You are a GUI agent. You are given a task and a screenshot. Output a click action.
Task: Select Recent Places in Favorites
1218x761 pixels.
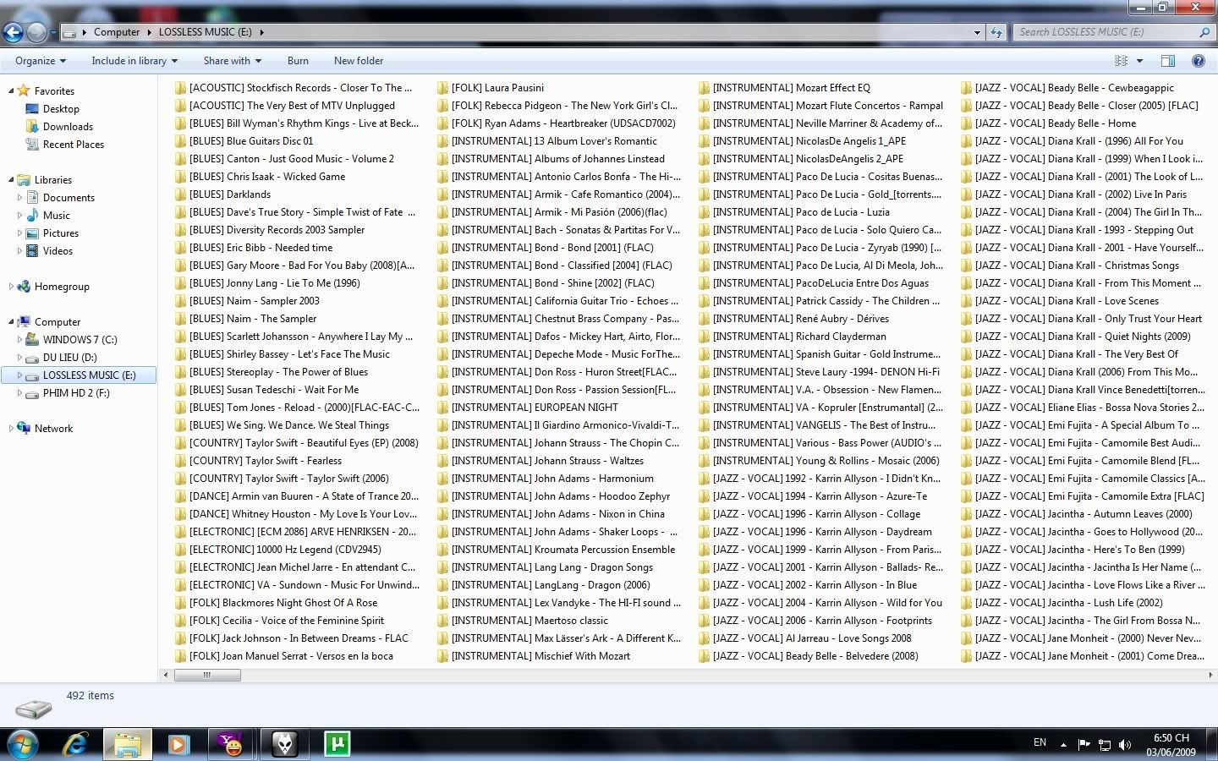tap(73, 145)
